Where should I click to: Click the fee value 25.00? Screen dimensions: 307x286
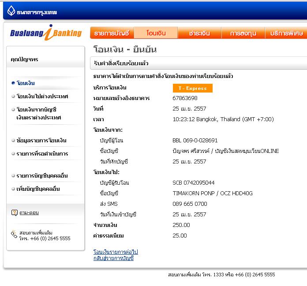(x=180, y=235)
